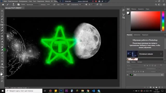The height and width of the screenshot is (93, 166).
Task: Open the Фильтр menu
Action: 47,1
